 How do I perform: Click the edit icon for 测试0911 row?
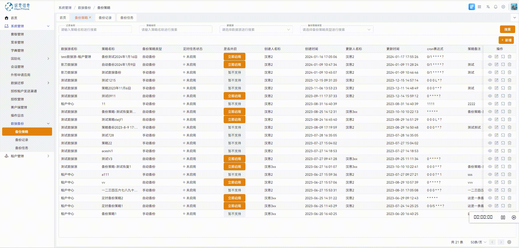(x=496, y=96)
